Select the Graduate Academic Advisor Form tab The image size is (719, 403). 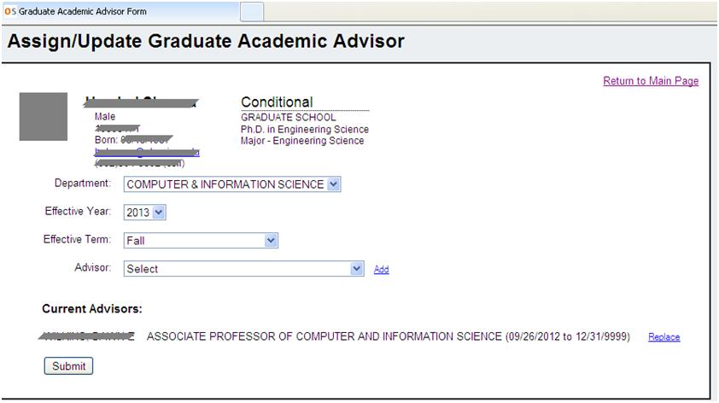coord(120,11)
